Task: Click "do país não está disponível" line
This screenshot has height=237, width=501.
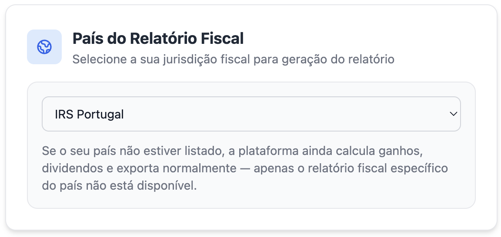Action: coord(120,186)
